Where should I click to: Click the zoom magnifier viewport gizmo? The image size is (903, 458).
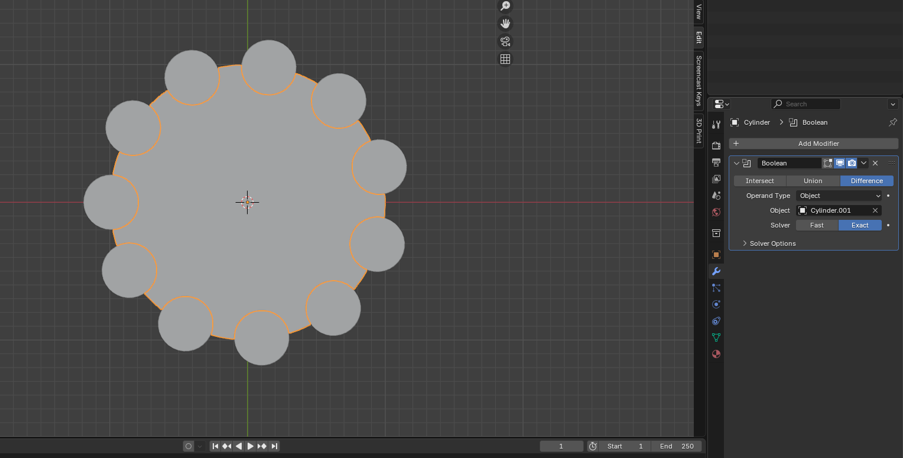pos(505,7)
